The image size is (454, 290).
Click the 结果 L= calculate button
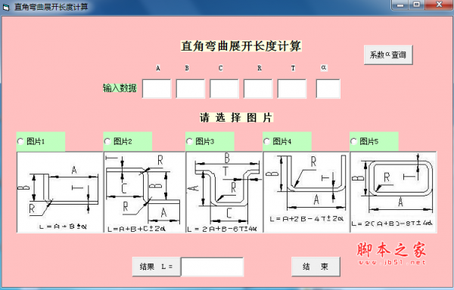[157, 267]
